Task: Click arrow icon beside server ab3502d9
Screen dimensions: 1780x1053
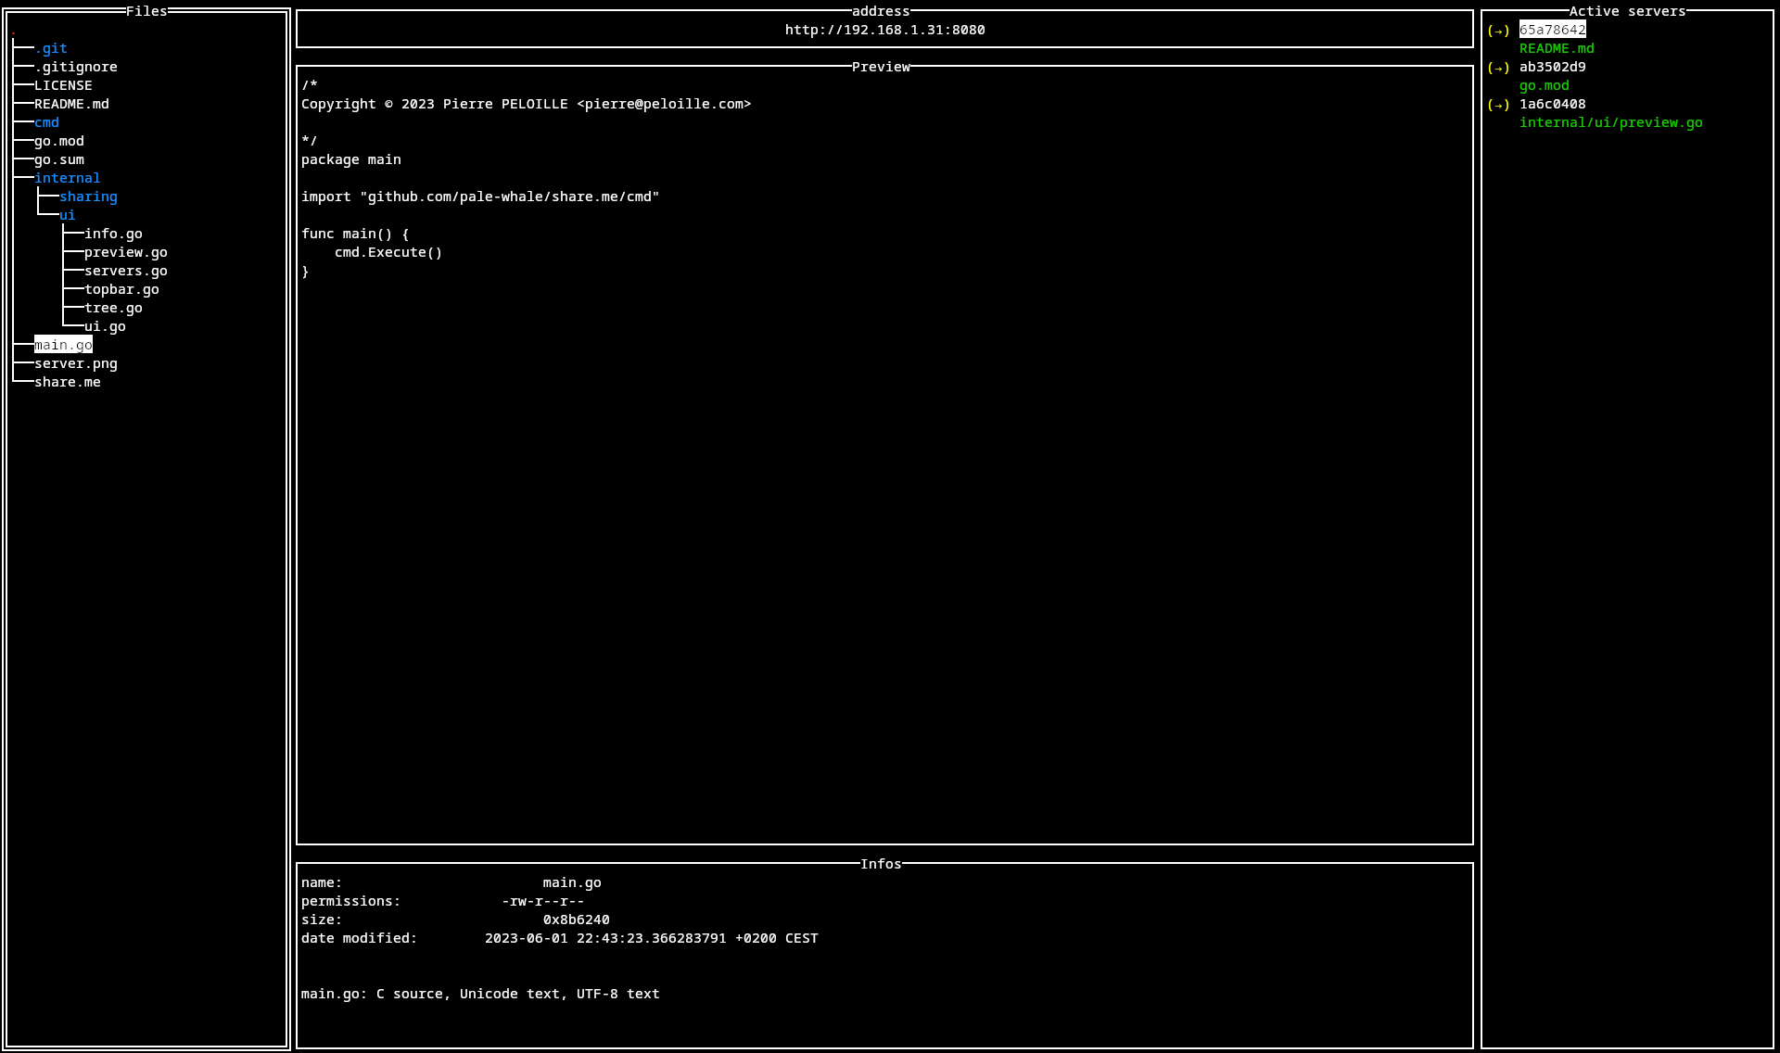Action: [x=1498, y=68]
